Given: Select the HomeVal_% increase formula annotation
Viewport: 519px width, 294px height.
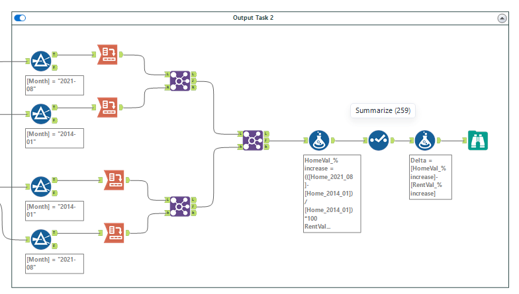Looking at the screenshot, I should [332, 194].
